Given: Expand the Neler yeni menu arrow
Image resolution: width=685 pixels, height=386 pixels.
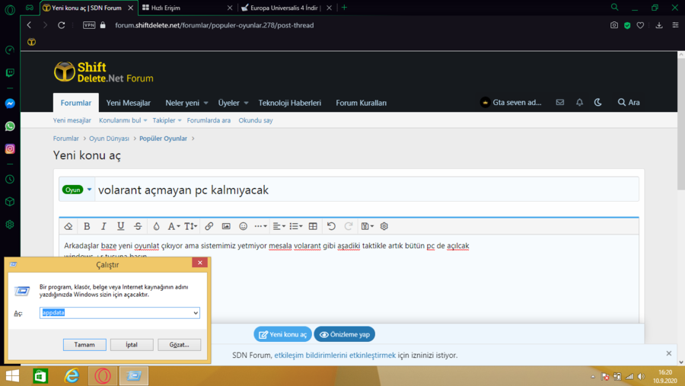Looking at the screenshot, I should (205, 104).
